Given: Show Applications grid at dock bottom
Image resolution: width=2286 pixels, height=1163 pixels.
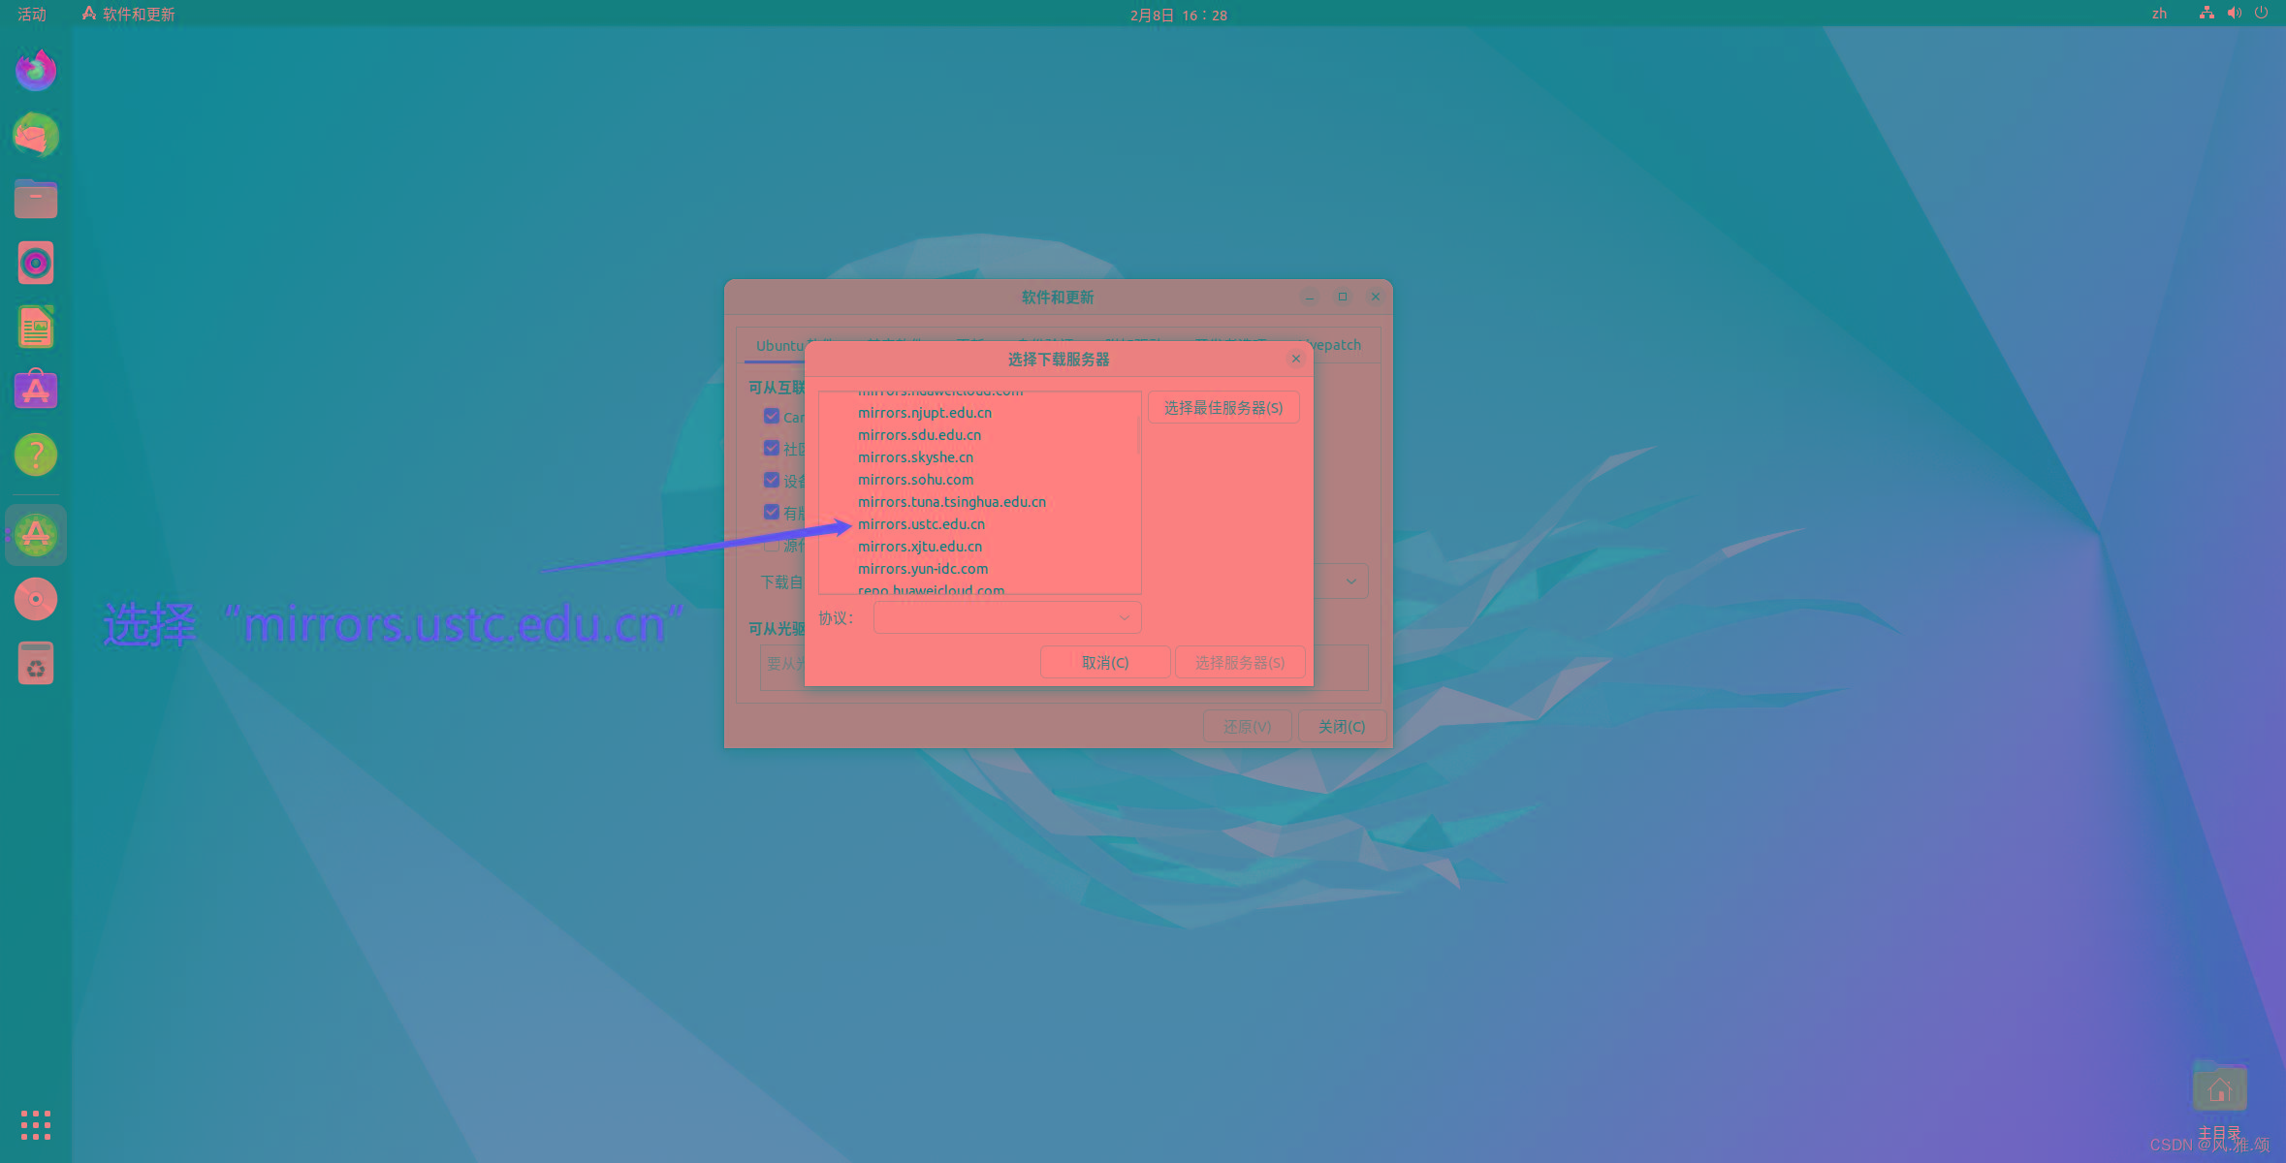Looking at the screenshot, I should point(36,1125).
